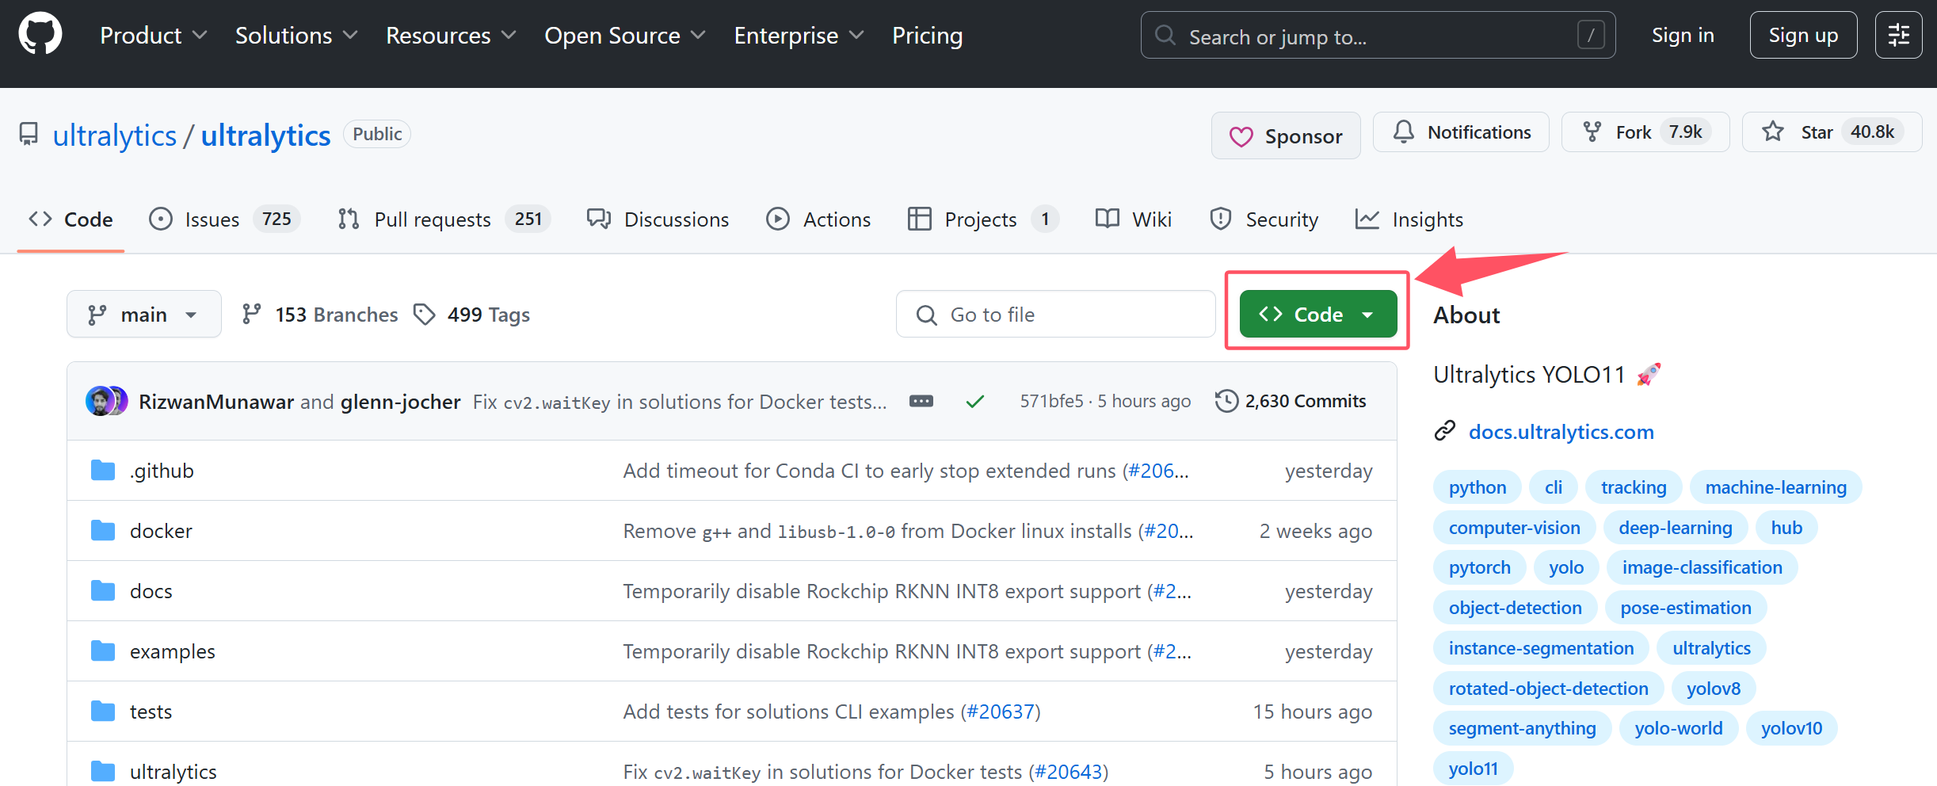1937x786 pixels.
Task: Expand the Product menu
Action: click(x=154, y=36)
